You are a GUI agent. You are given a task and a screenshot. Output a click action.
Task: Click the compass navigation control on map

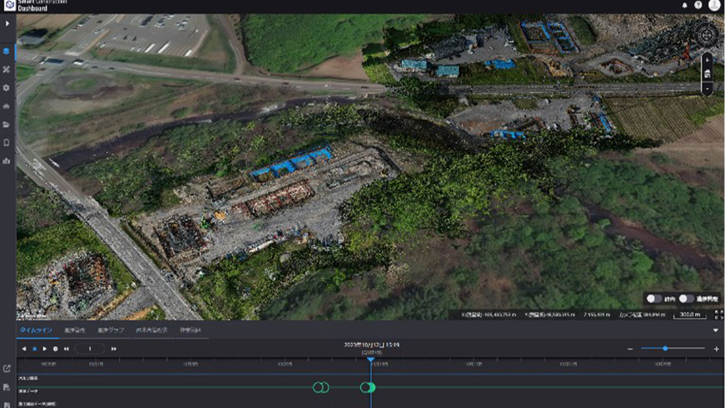[706, 34]
